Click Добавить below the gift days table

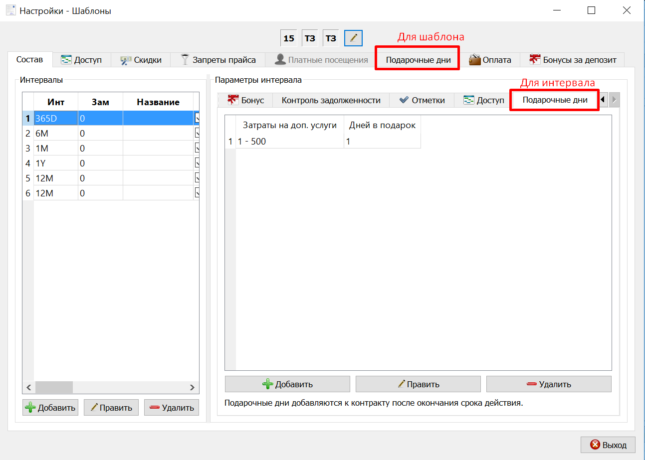point(287,384)
